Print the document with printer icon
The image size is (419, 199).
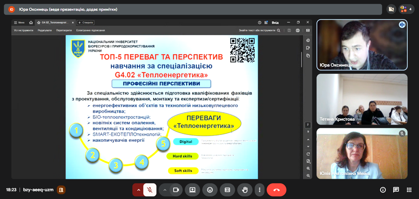(x=298, y=31)
